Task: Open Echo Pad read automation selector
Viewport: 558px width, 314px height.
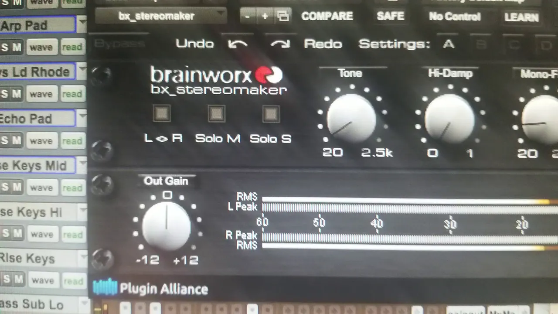Action: (x=72, y=140)
